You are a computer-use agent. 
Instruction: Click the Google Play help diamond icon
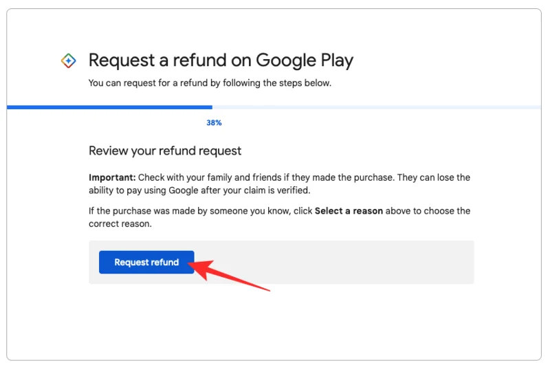[x=69, y=61]
